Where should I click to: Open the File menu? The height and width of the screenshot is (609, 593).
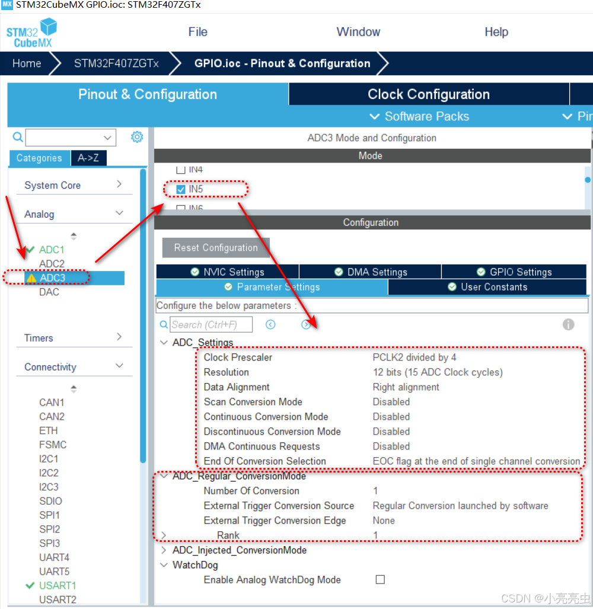[197, 32]
